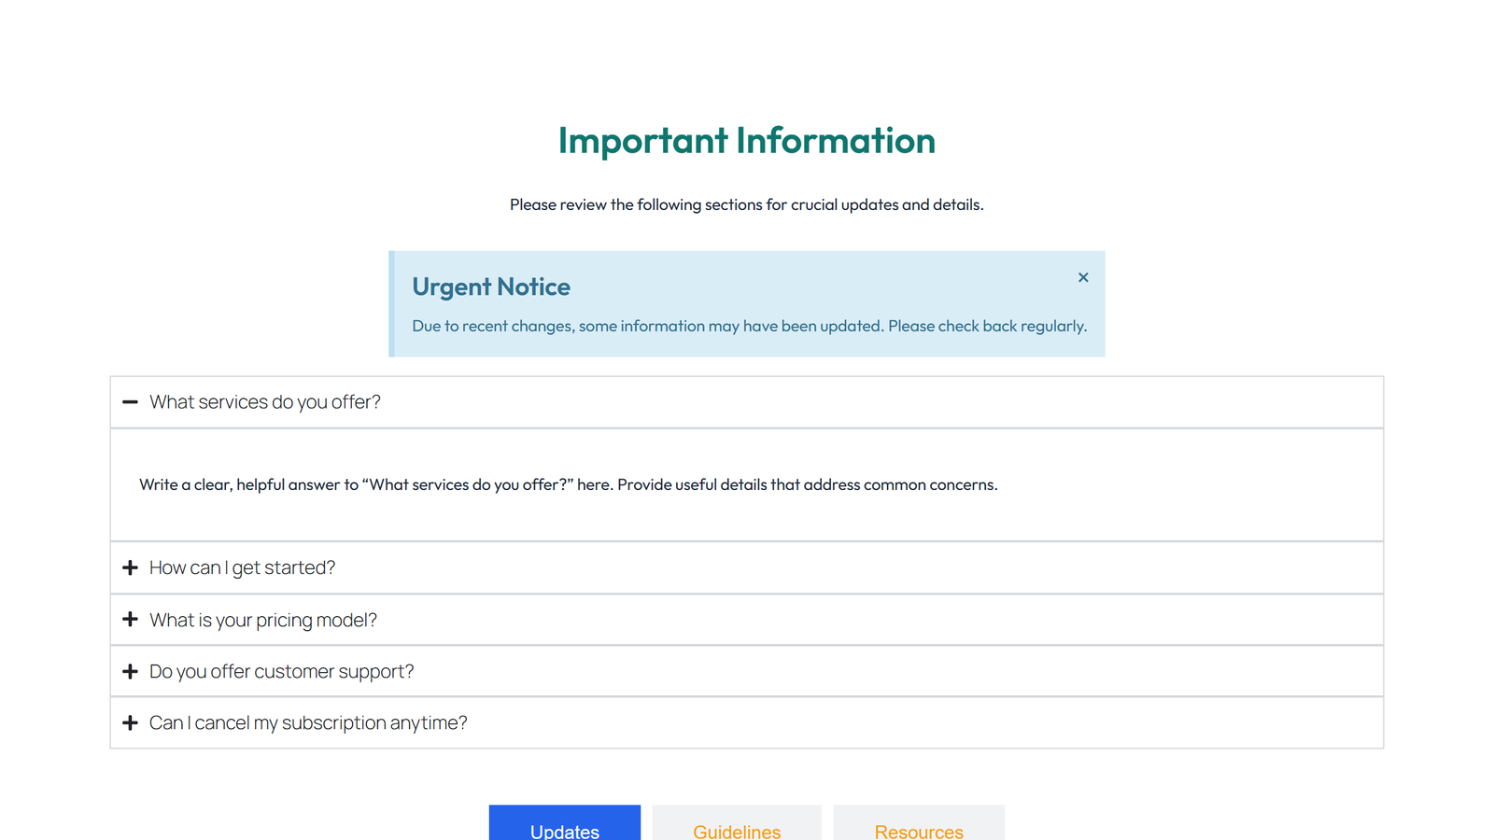Click the plus icon beside the cancellation question
The width and height of the screenshot is (1494, 840).
pos(131,722)
